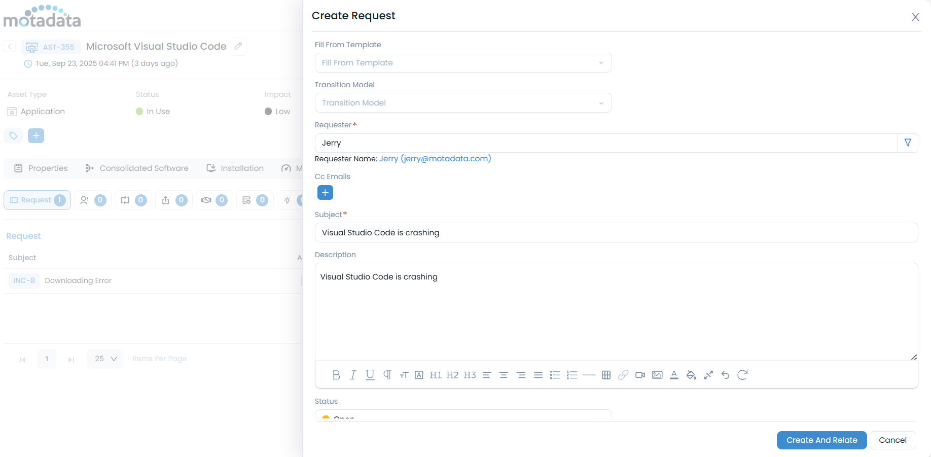Open the requester filter icon
The width and height of the screenshot is (931, 457).
point(908,143)
